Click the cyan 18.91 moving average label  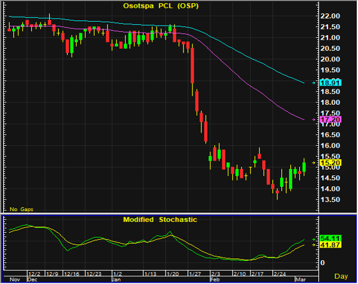pyautogui.click(x=331, y=83)
